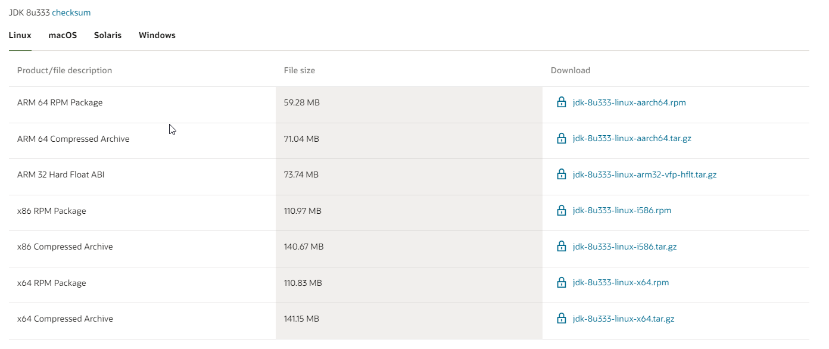
Task: Download jdk-8u333-linux-i586.rpm package
Action: (x=622, y=210)
